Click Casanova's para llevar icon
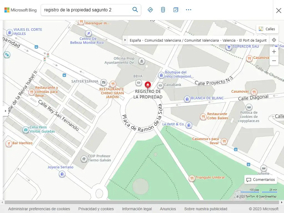The height and width of the screenshot is (213, 284). click(224, 141)
